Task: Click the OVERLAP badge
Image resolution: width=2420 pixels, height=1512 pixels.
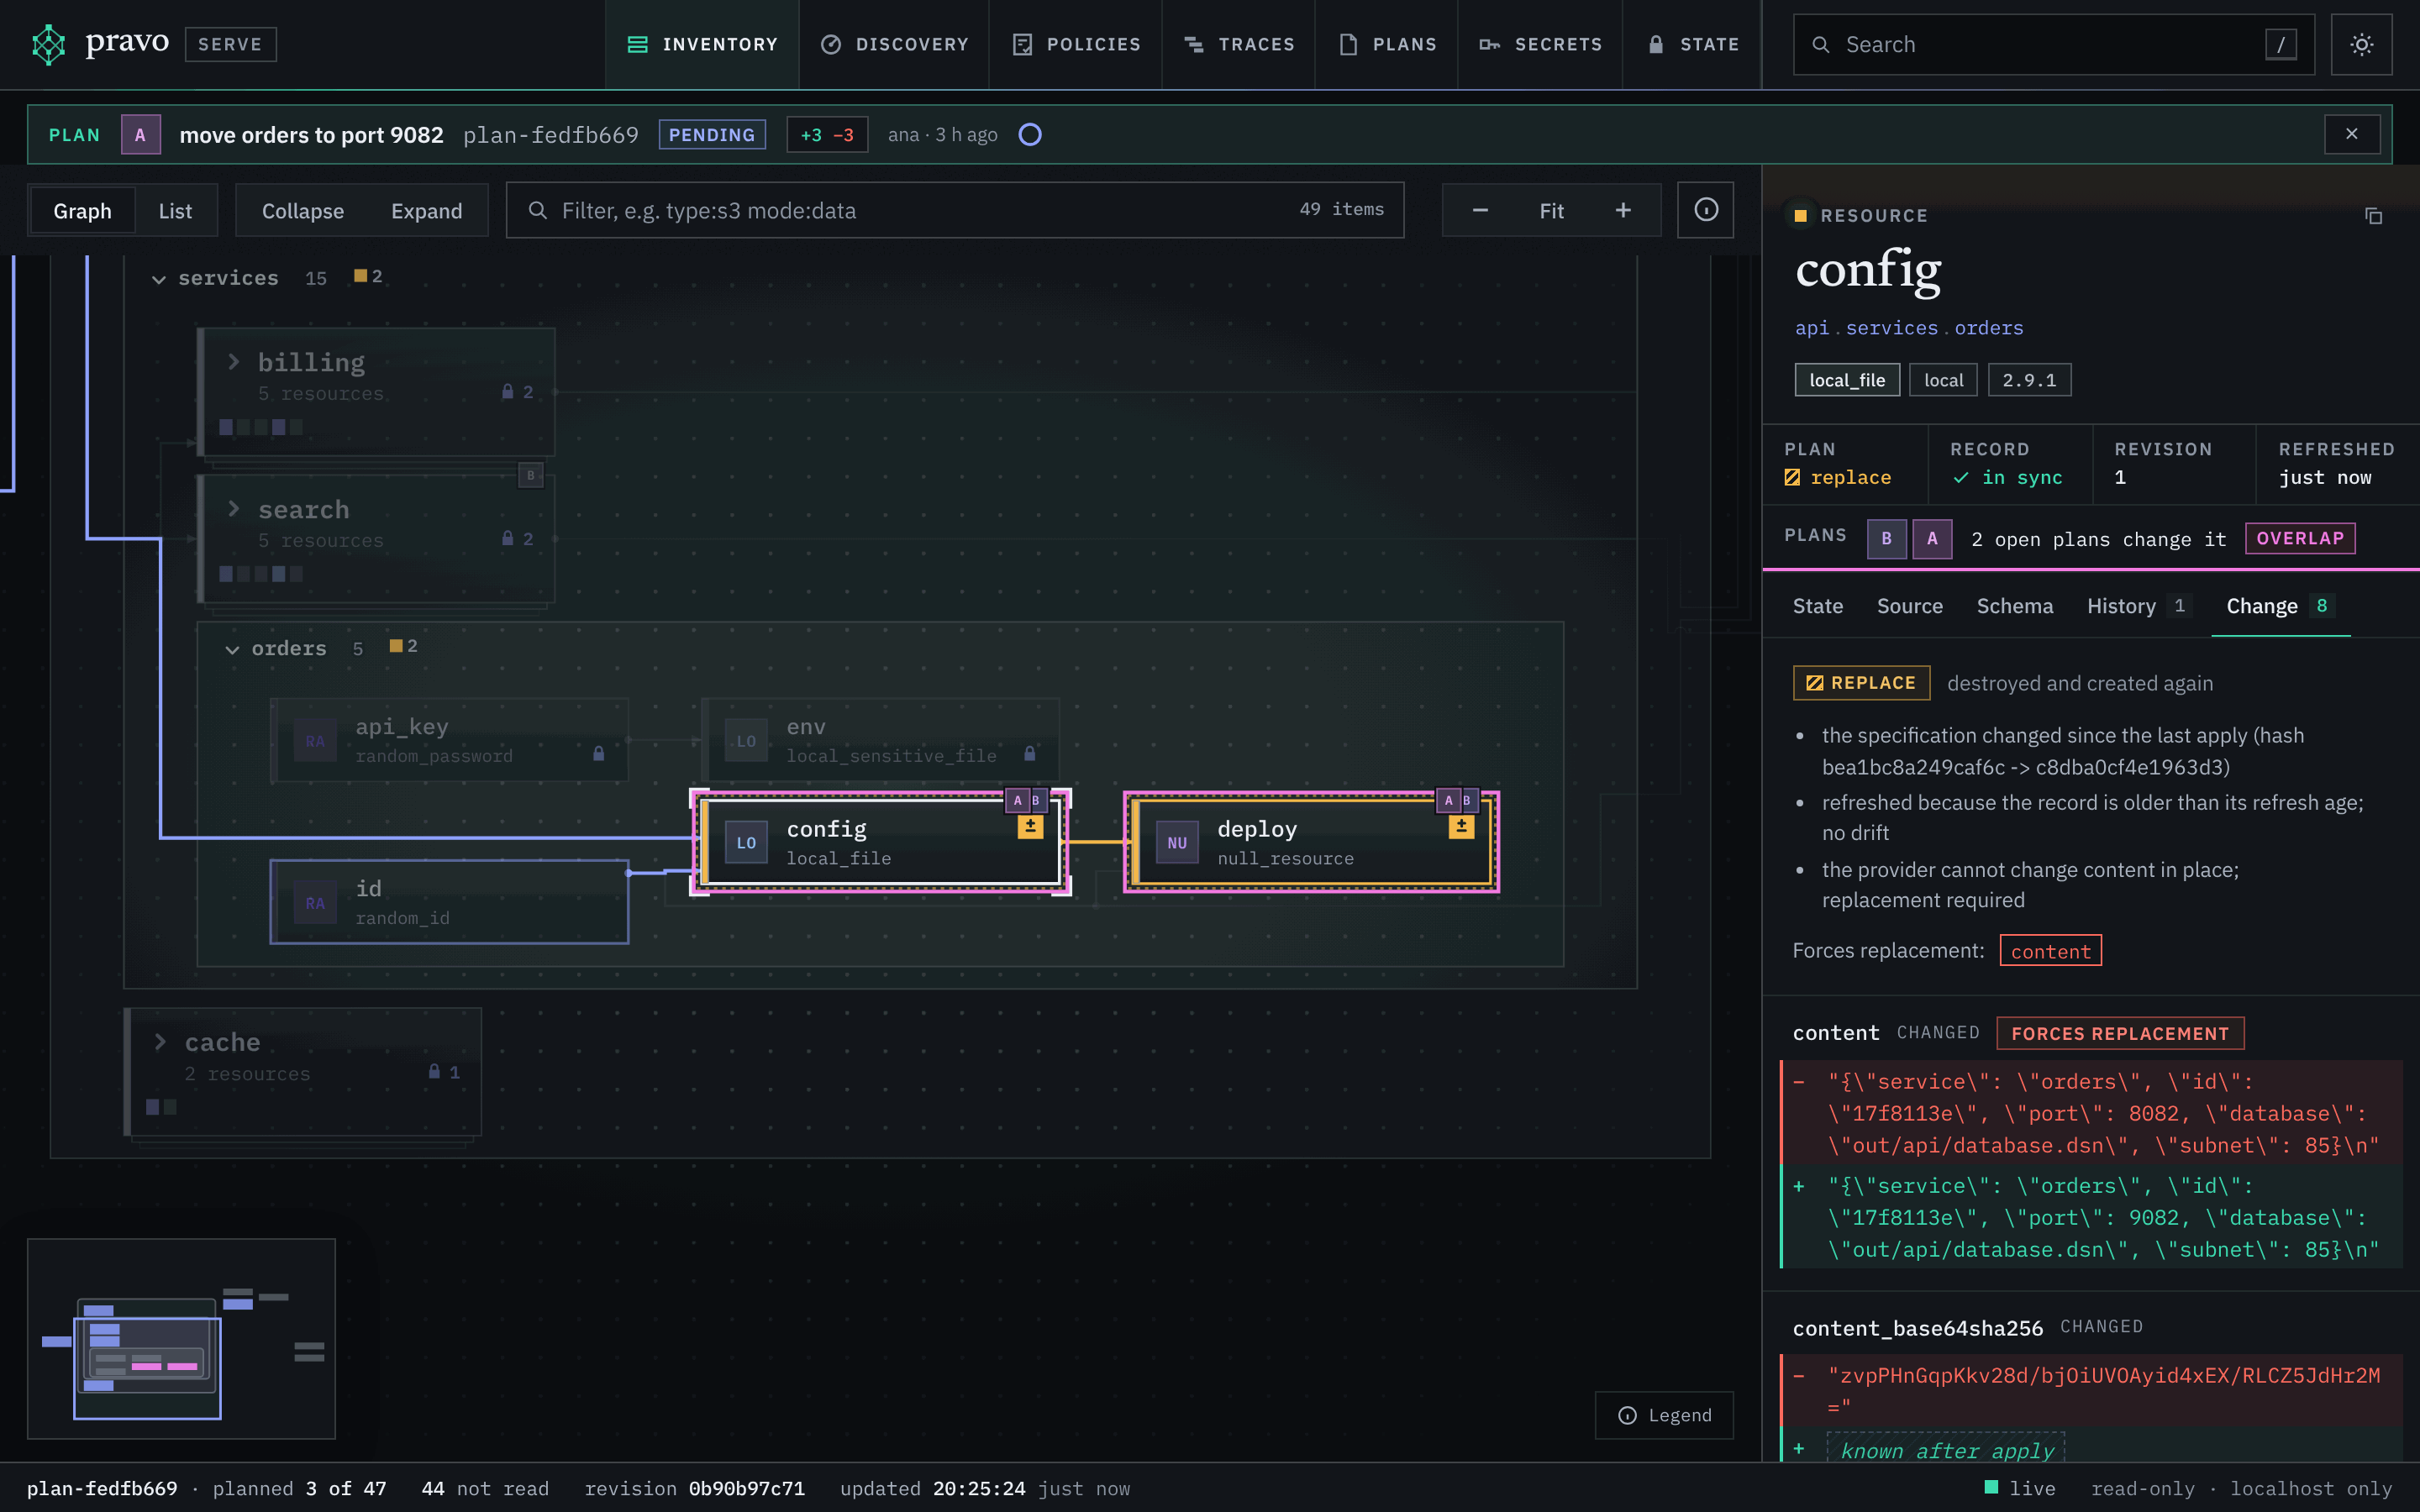Action: pyautogui.click(x=2299, y=538)
